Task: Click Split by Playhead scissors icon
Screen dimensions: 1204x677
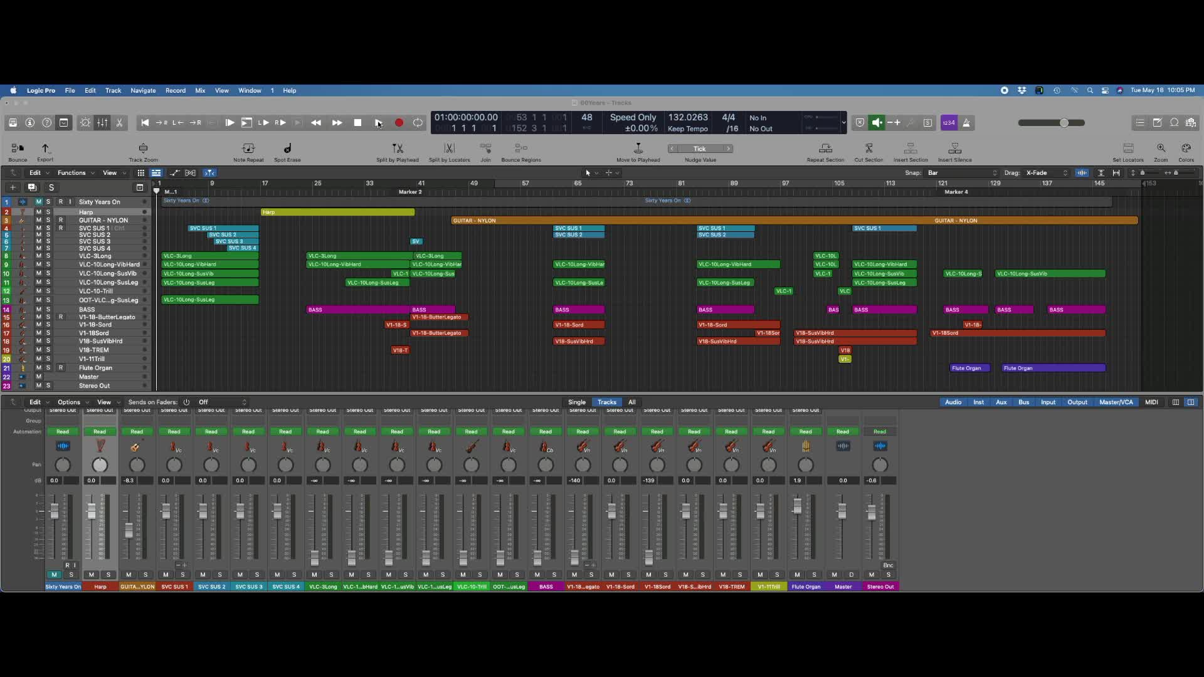Action: (x=398, y=149)
